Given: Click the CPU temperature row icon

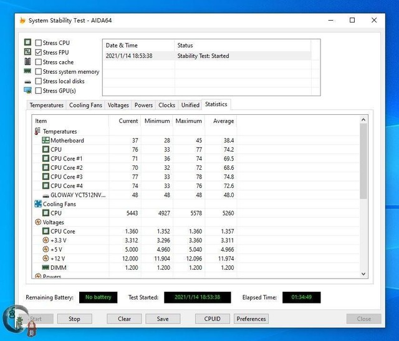Looking at the screenshot, I should tap(46, 149).
